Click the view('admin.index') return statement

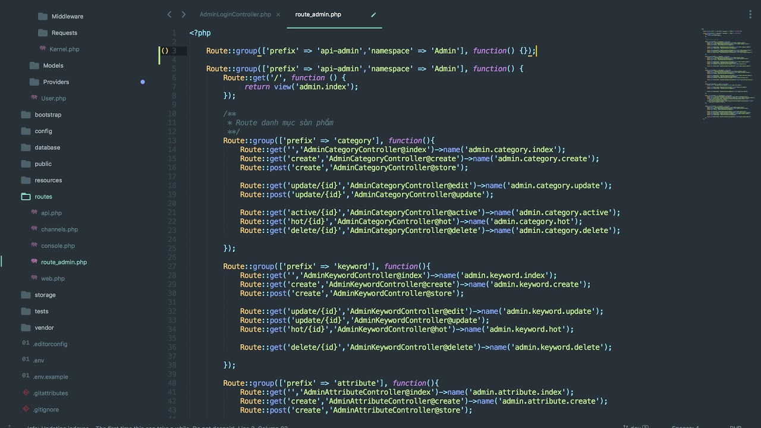pos(301,87)
